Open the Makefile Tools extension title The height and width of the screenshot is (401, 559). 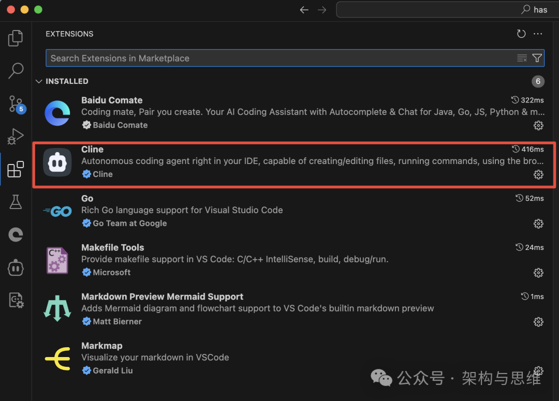(x=113, y=247)
